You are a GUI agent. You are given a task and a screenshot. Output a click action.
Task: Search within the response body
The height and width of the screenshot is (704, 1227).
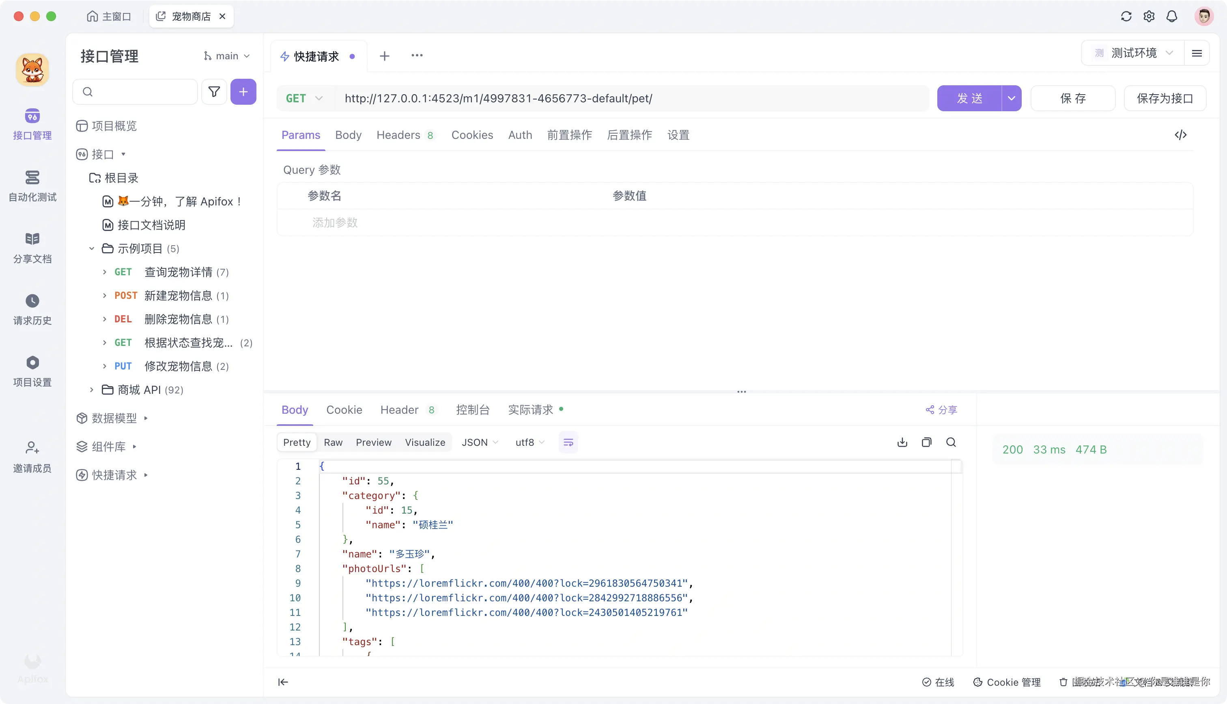point(951,442)
